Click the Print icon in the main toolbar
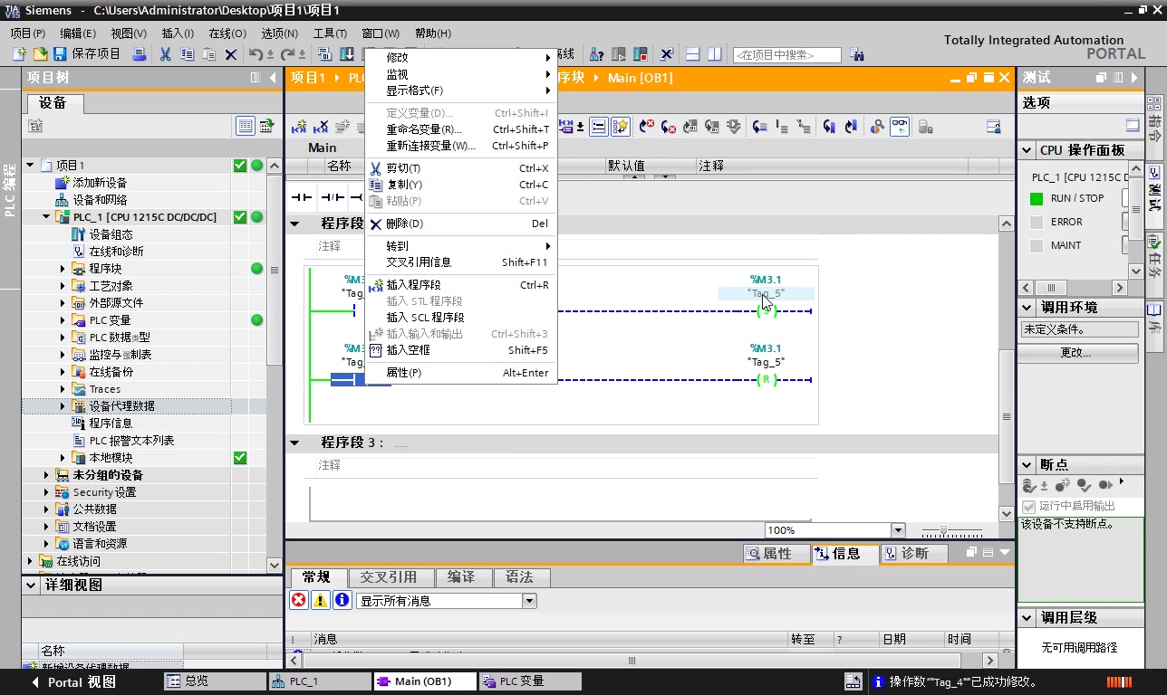Viewport: 1167px width, 695px height. click(x=139, y=54)
